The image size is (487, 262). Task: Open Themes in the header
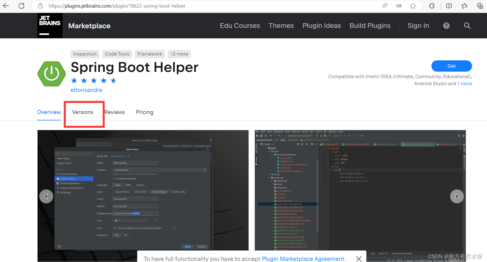(x=281, y=26)
